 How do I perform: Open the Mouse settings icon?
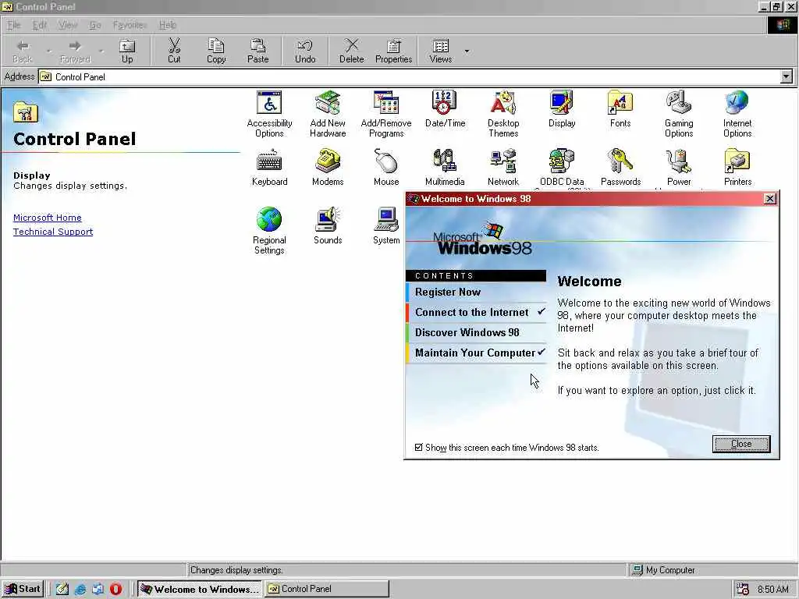point(385,168)
